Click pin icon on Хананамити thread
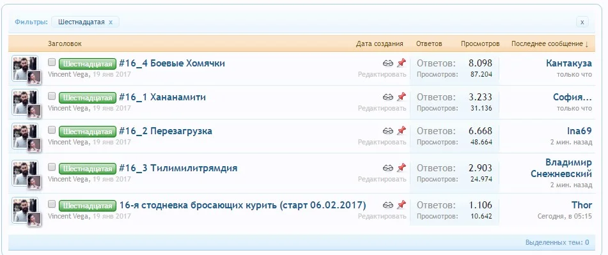Viewport: 608px width, 255px height. [401, 97]
